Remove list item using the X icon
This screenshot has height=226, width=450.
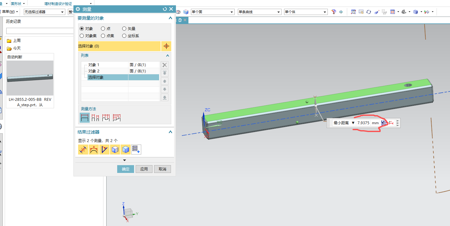[165, 65]
